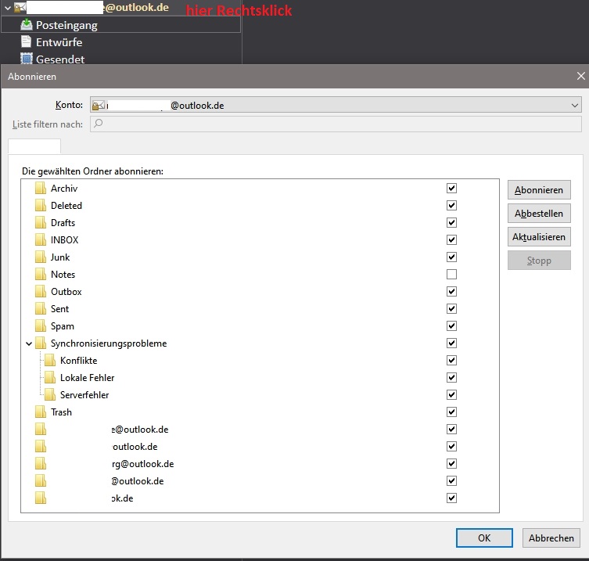
Task: Click the Notes folder icon
Action: [x=41, y=275]
